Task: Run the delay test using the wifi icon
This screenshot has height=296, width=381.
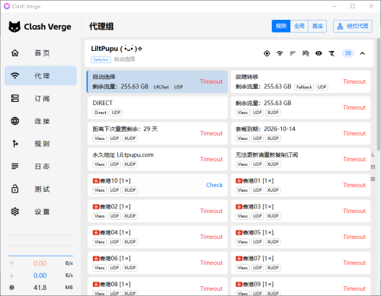Action: click(x=280, y=53)
